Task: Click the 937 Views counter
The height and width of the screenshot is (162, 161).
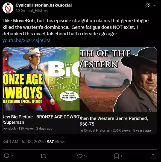Action: (x=56, y=142)
